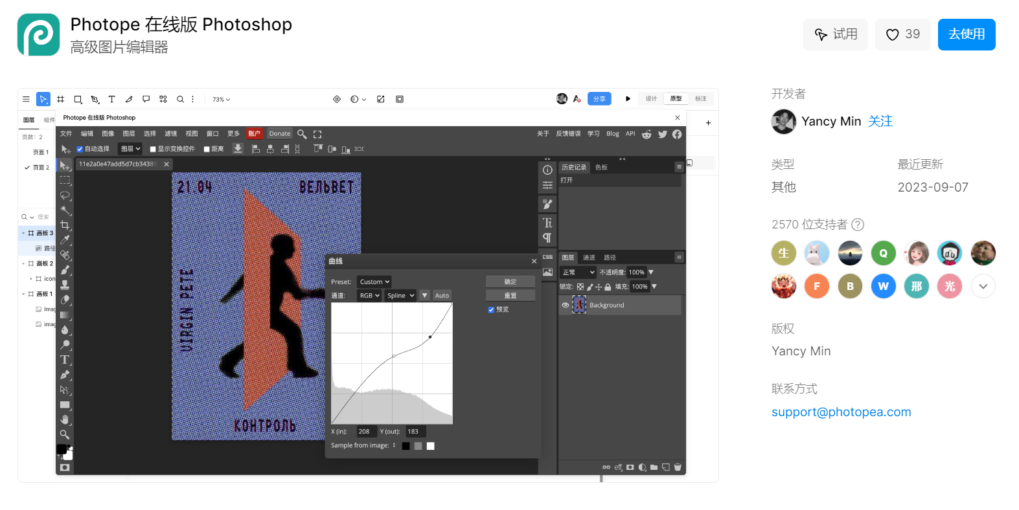Open the CSS side panel

[x=547, y=257]
